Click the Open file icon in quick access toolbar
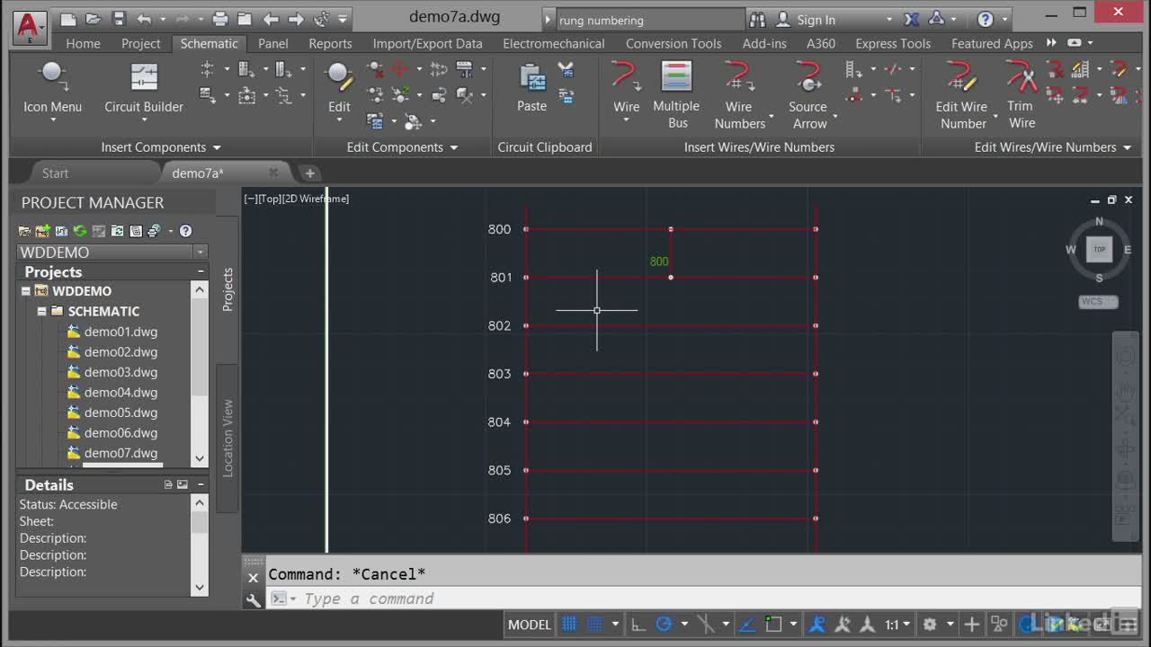This screenshot has height=647, width=1151. 94,19
